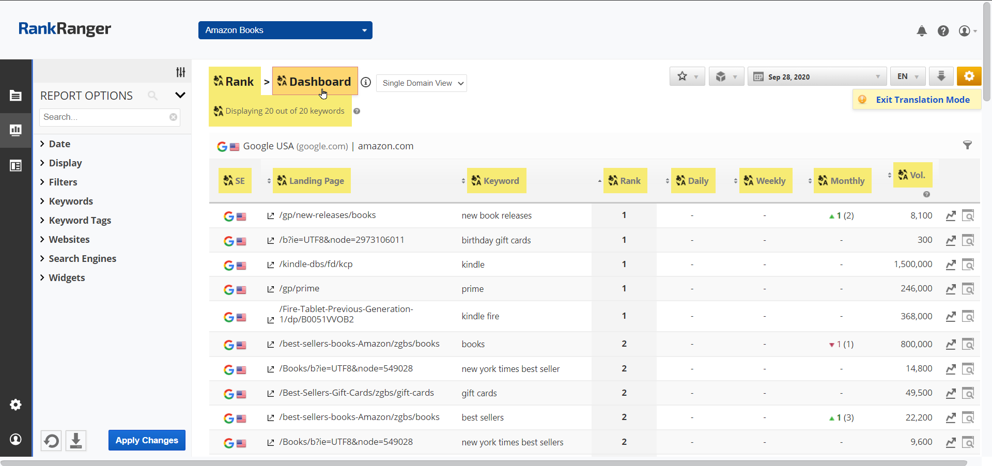Click the orange settings gear button
This screenshot has height=466, width=992.
pos(969,76)
